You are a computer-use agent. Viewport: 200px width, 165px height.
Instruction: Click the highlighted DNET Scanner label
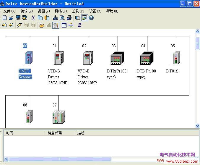[x=25, y=74]
